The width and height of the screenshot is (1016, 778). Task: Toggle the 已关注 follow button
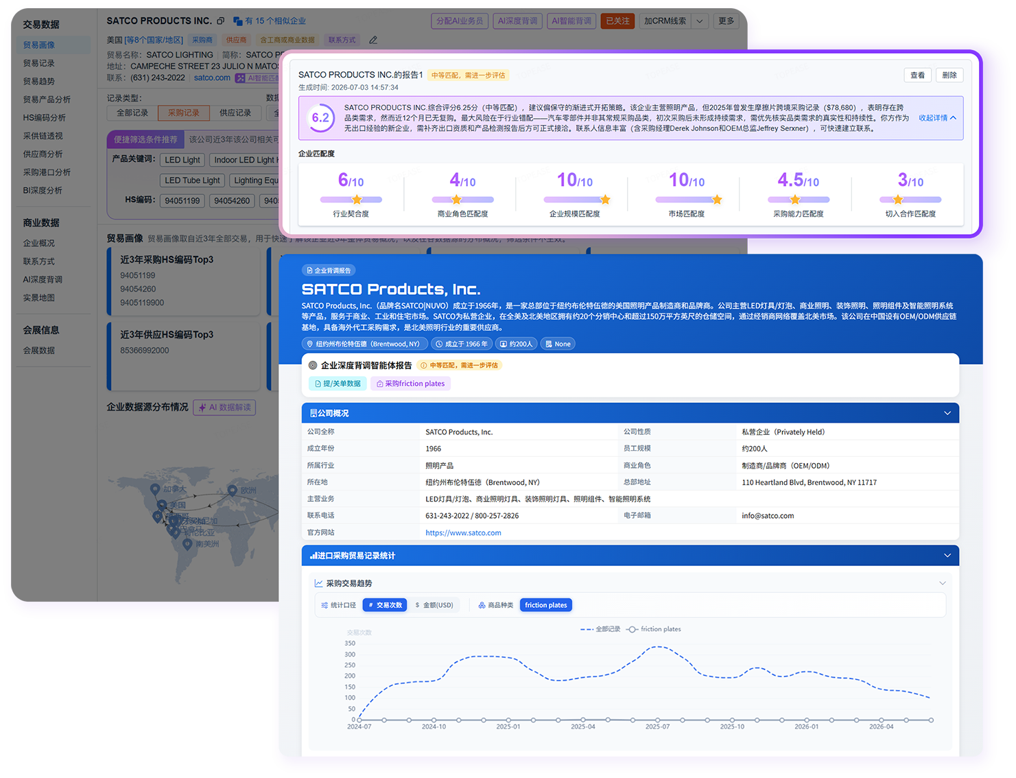pos(617,21)
